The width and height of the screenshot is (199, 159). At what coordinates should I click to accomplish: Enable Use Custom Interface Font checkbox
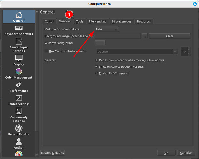46,51
